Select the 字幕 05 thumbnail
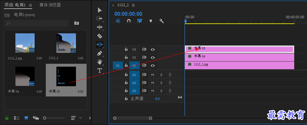This screenshot has height=125, width=307. click(x=66, y=76)
